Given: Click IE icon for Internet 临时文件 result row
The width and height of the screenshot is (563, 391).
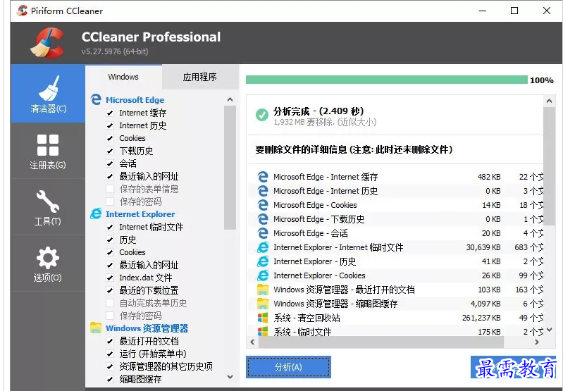Looking at the screenshot, I should tap(263, 247).
